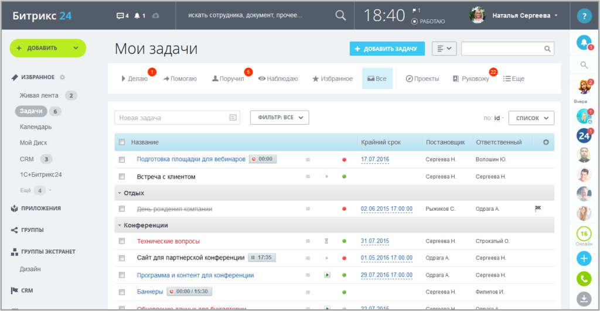Open the Календарь item in the left menu
Viewport: 600px width, 311px height.
point(36,127)
